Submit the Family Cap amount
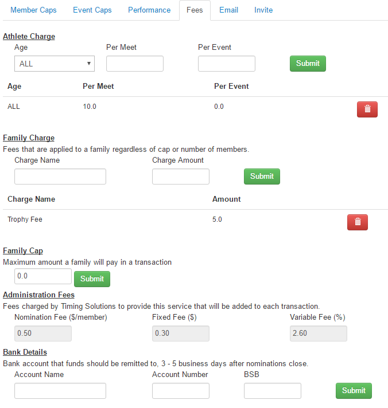The image size is (388, 408). click(92, 279)
